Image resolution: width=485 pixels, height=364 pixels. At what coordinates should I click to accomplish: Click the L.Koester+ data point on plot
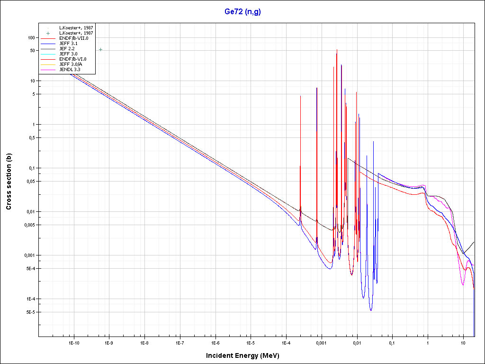[100, 49]
